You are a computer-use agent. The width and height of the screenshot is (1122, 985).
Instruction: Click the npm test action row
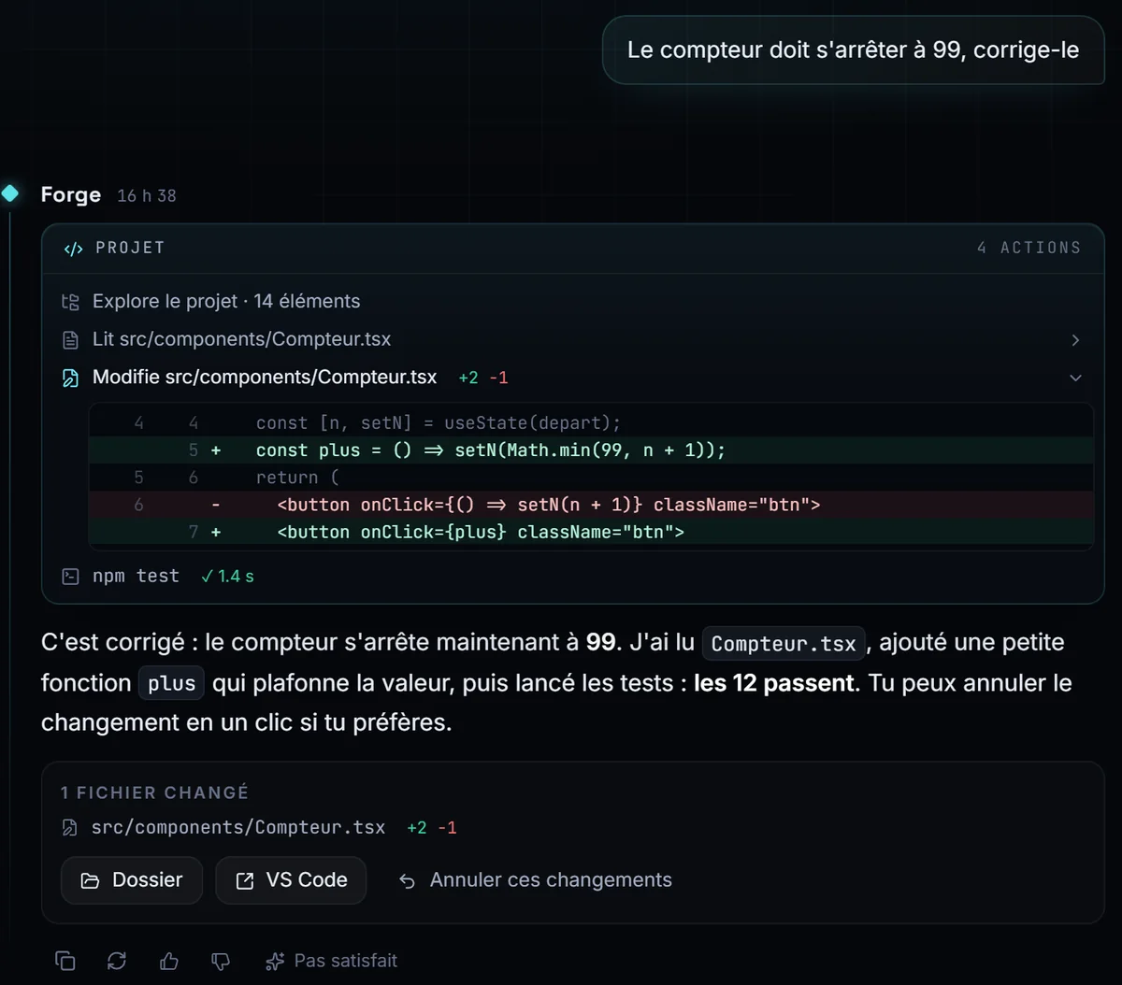click(x=573, y=576)
